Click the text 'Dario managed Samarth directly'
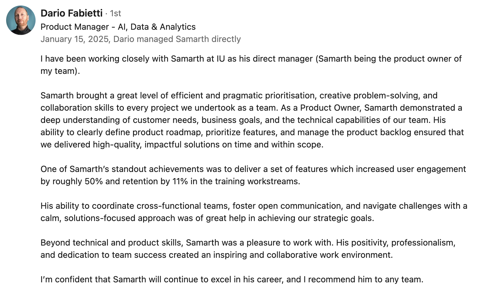 [x=177, y=39]
